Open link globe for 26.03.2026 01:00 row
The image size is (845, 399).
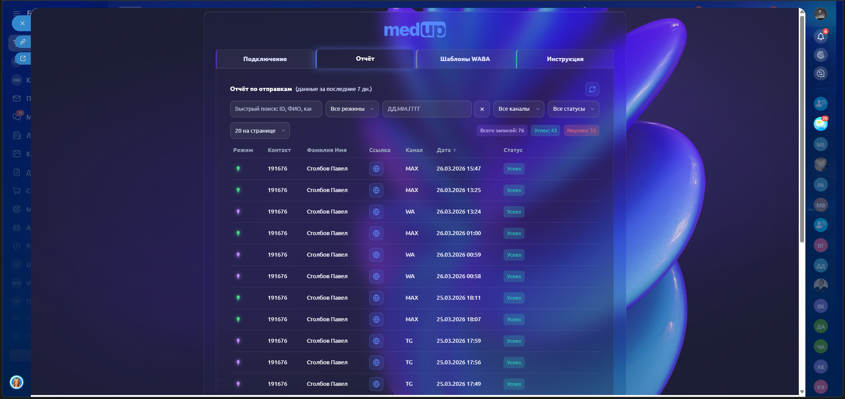coord(376,233)
